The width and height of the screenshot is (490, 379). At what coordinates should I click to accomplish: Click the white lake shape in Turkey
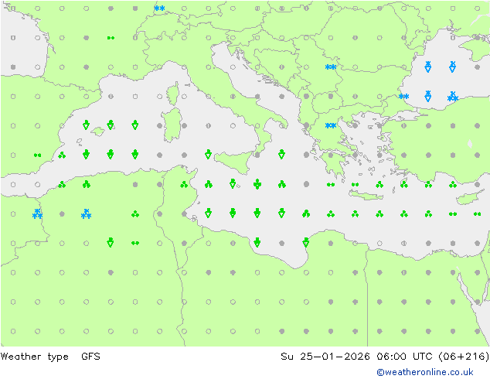coord(469,143)
